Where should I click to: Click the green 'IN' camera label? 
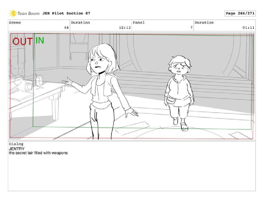coord(40,41)
